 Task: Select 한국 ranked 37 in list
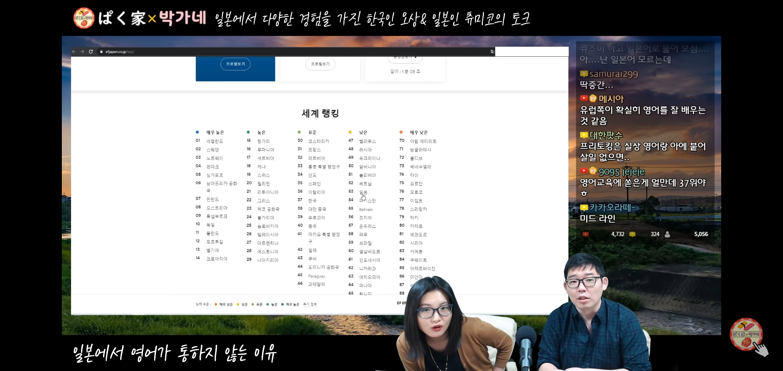click(x=312, y=201)
